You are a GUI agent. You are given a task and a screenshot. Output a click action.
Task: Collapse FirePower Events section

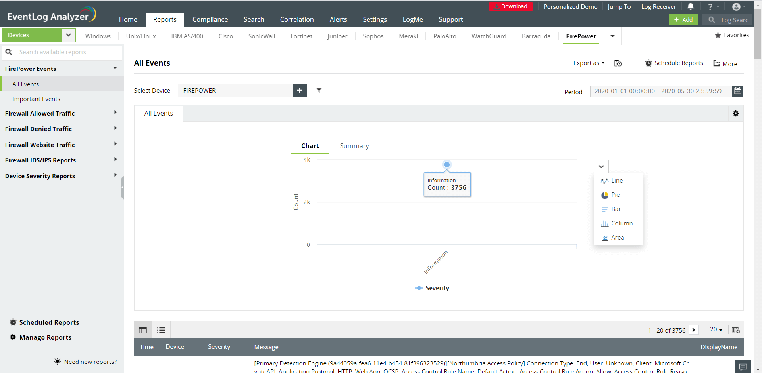115,68
